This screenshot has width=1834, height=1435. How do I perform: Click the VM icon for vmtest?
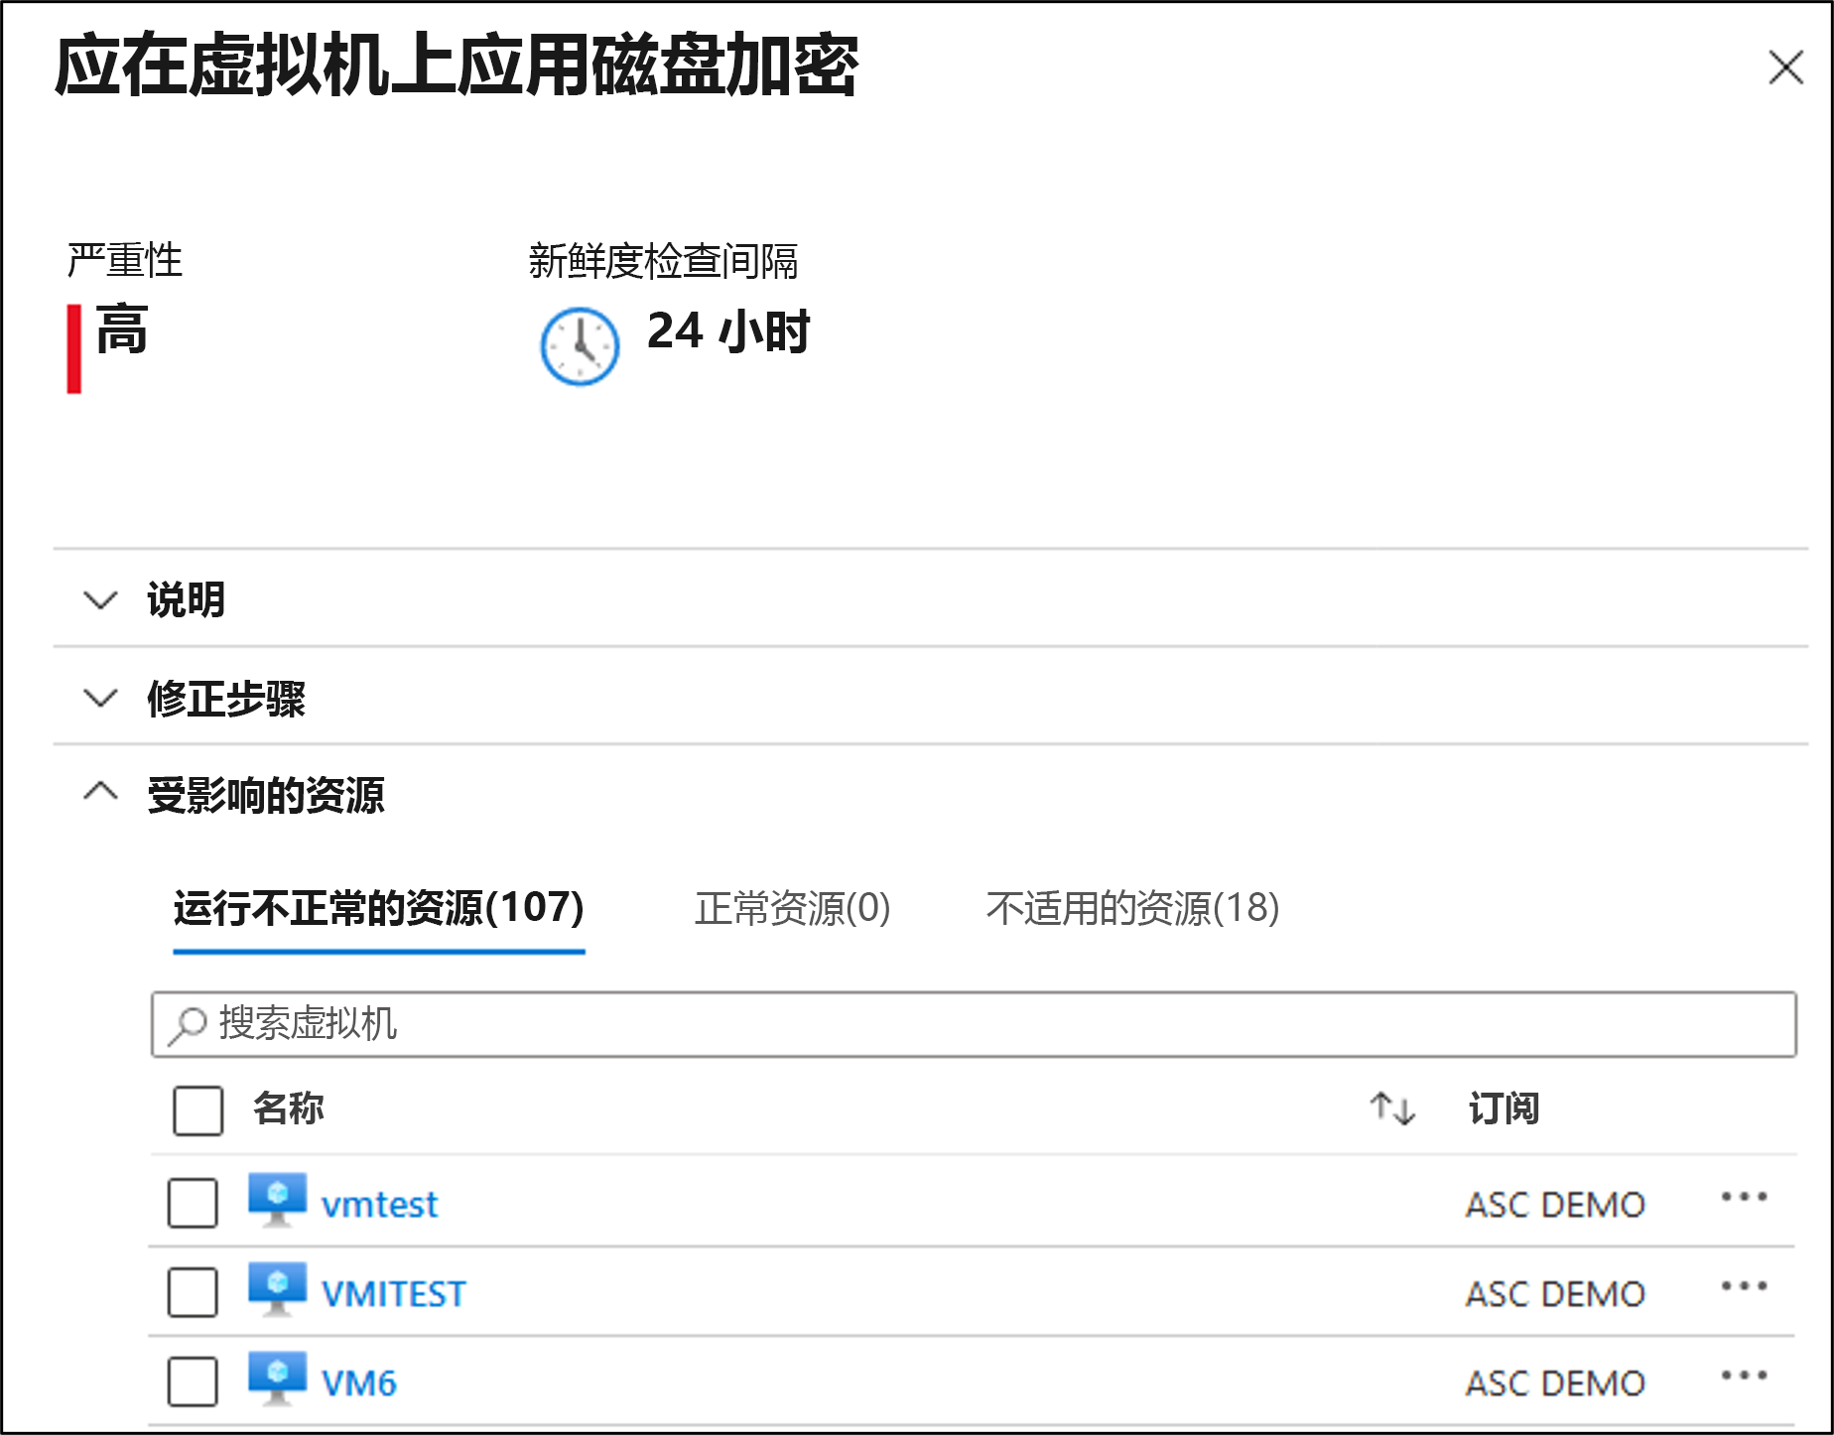[277, 1199]
